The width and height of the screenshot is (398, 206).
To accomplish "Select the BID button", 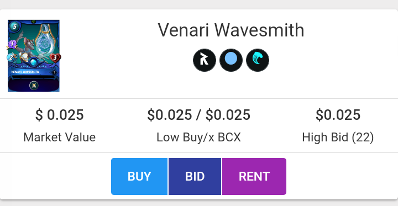I will [195, 176].
